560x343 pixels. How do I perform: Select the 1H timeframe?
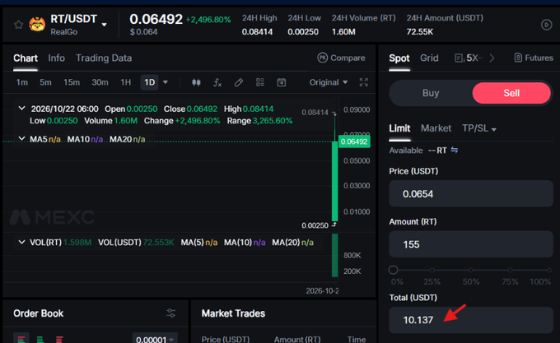coord(126,82)
